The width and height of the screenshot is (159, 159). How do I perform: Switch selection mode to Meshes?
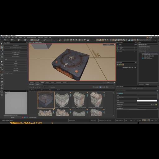pos(27,40)
